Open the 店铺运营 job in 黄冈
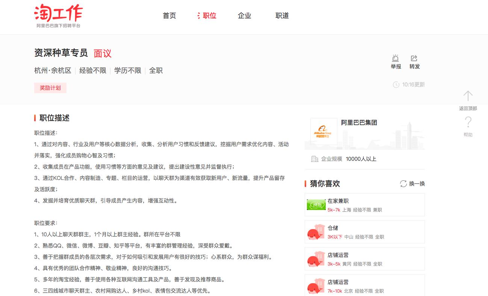488x296 pixels. (x=338, y=255)
